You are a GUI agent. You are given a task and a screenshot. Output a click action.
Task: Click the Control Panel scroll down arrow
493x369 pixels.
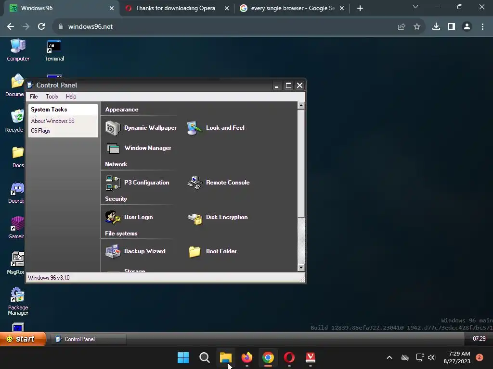pyautogui.click(x=301, y=268)
